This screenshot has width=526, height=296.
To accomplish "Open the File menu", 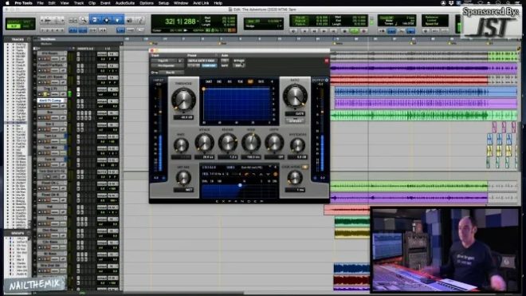I will [40, 3].
